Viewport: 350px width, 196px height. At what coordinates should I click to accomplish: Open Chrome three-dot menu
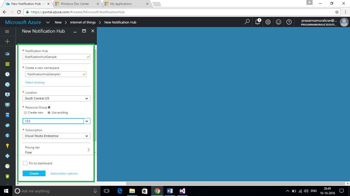pyautogui.click(x=346, y=12)
